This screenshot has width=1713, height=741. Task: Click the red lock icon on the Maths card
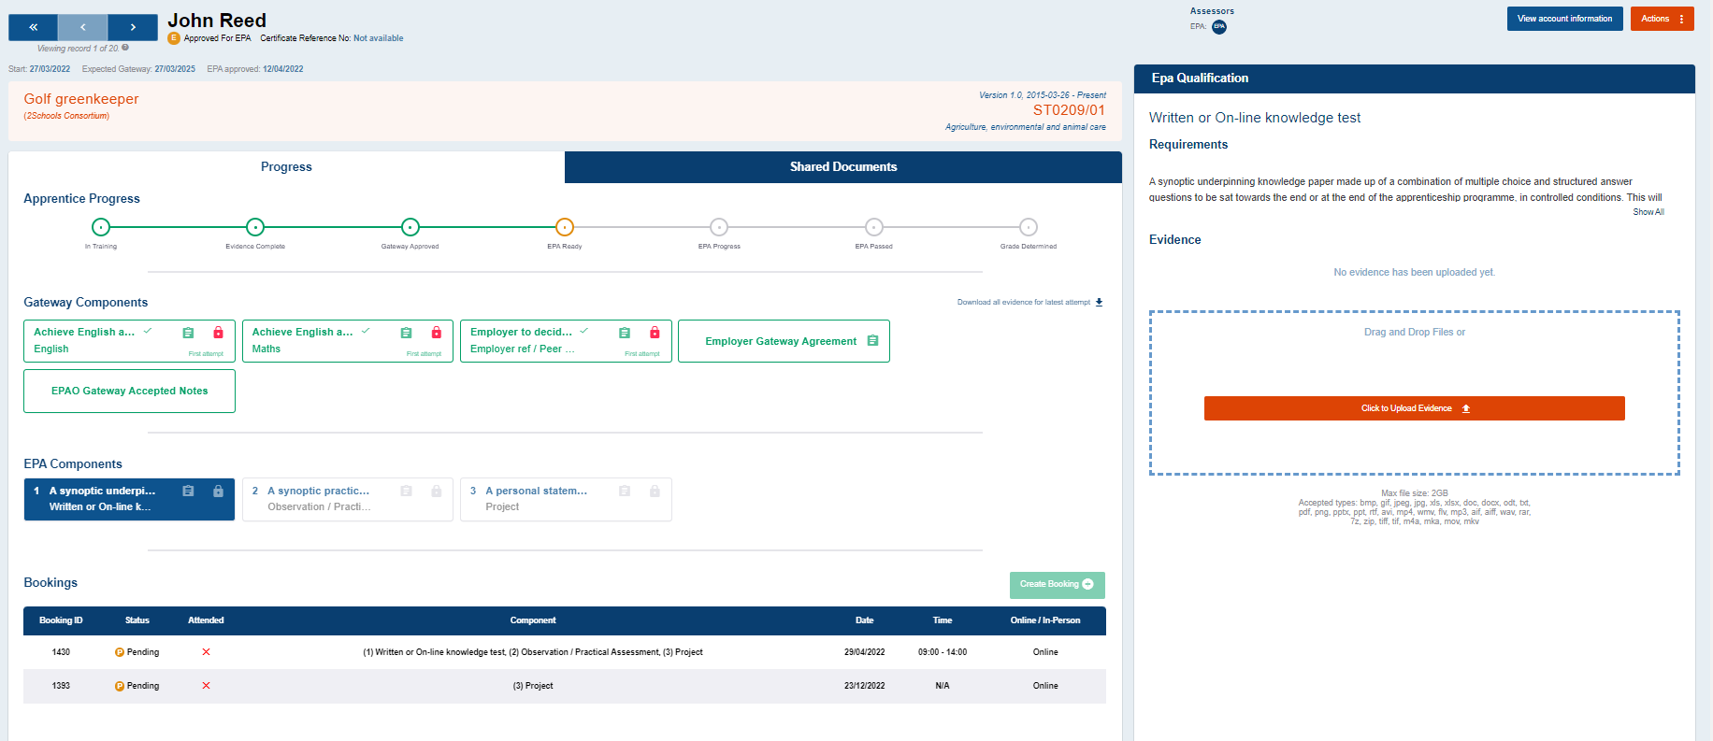(x=436, y=333)
